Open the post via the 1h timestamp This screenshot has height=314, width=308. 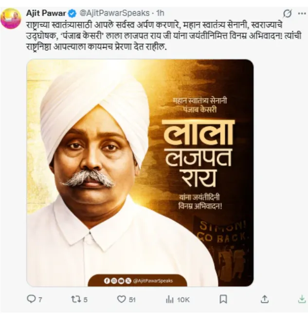pos(160,13)
